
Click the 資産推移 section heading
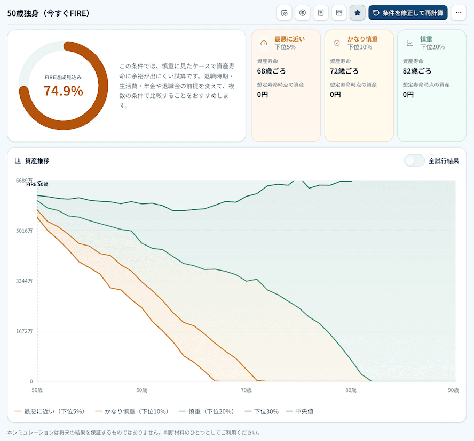pyautogui.click(x=37, y=161)
